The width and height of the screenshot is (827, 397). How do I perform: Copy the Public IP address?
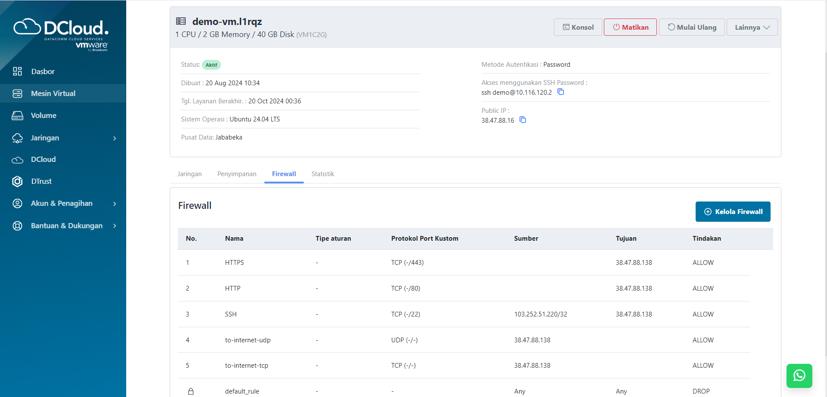click(x=522, y=120)
